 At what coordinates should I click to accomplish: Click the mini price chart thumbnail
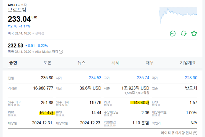(178, 15)
